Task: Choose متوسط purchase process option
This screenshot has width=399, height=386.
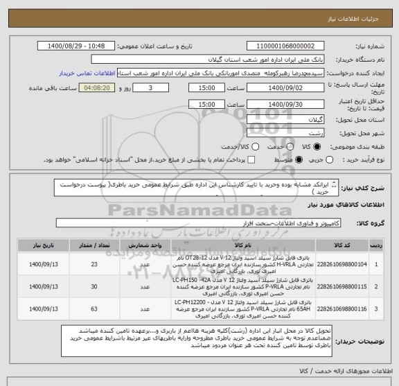Action: point(299,160)
